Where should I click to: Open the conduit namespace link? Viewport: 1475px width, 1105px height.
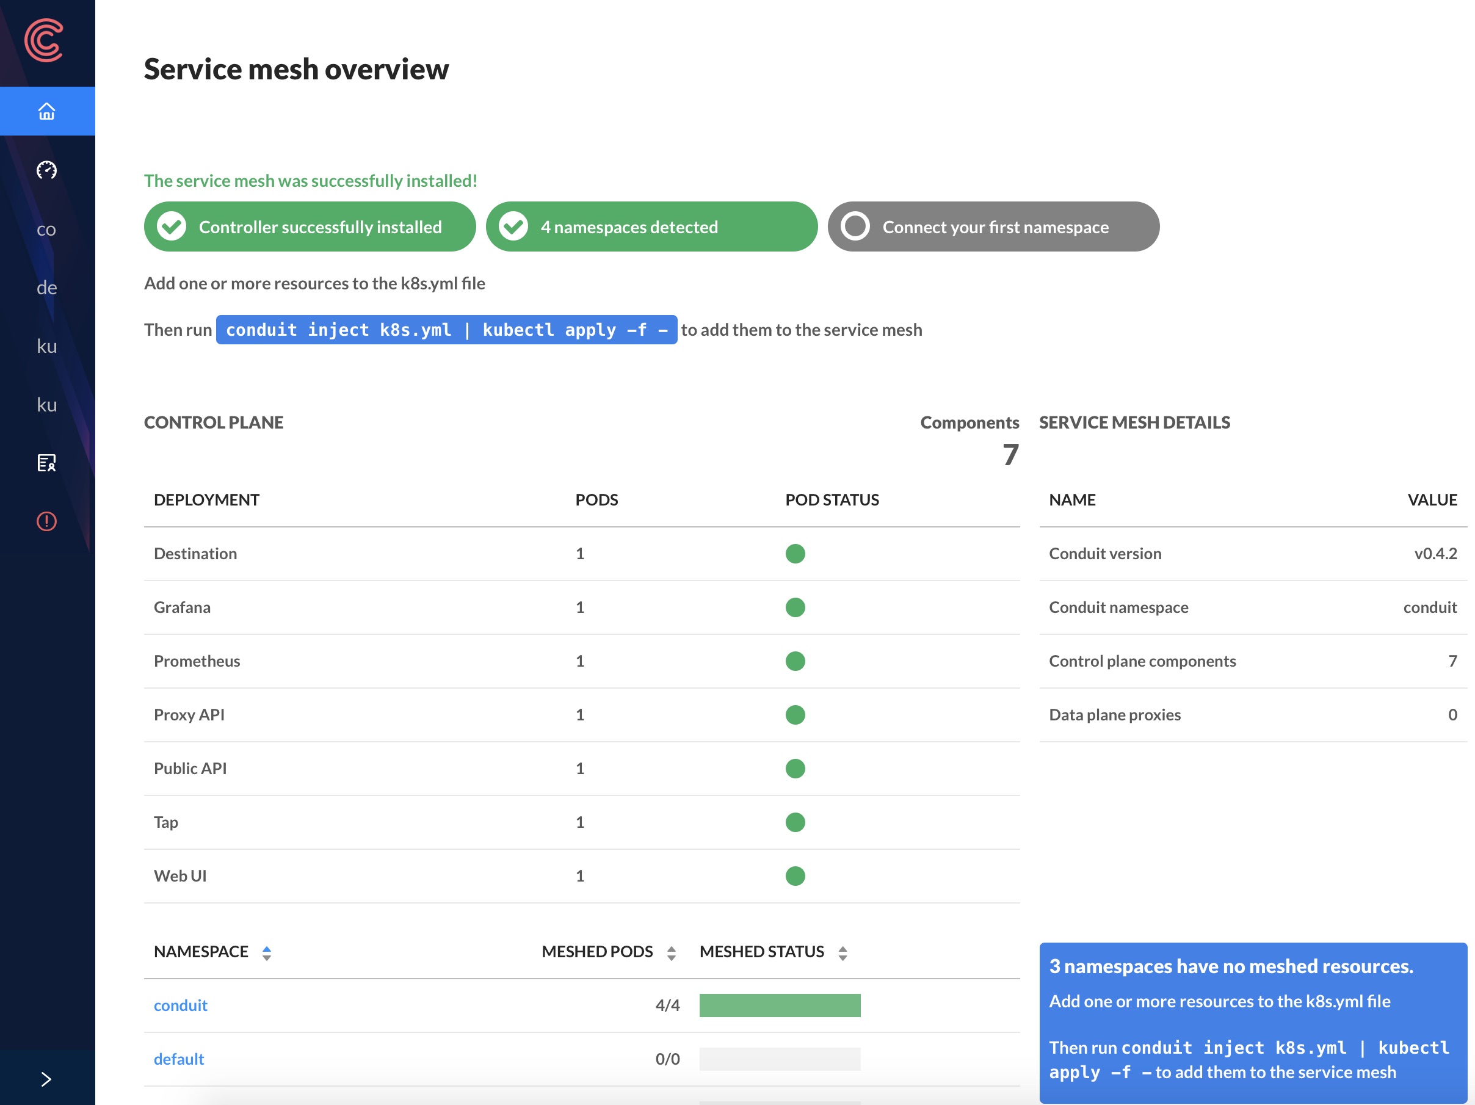tap(181, 1005)
